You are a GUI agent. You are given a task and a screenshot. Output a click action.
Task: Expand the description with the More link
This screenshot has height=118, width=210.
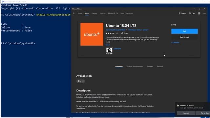coord(108,45)
